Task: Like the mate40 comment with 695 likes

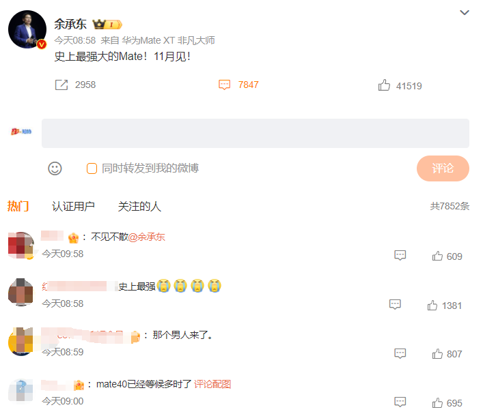Action: [x=437, y=402]
